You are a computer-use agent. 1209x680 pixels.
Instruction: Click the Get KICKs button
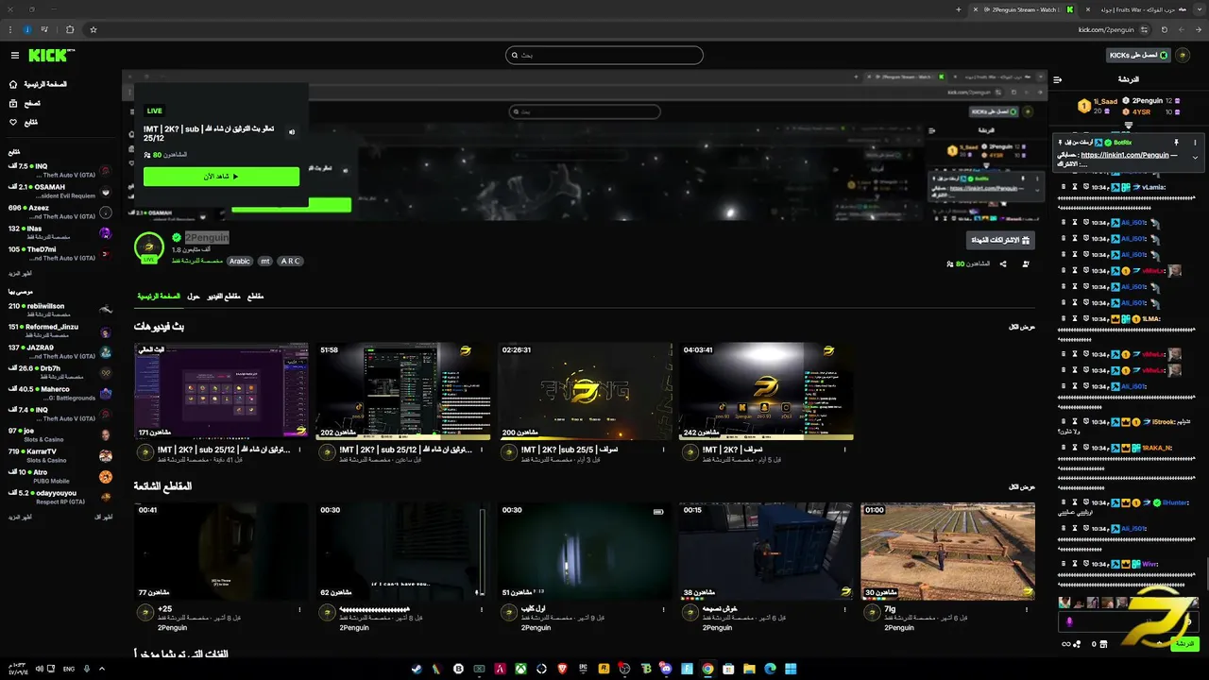[1138, 56]
